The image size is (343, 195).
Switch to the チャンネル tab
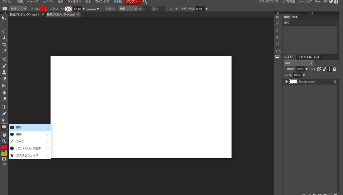click(x=304, y=57)
